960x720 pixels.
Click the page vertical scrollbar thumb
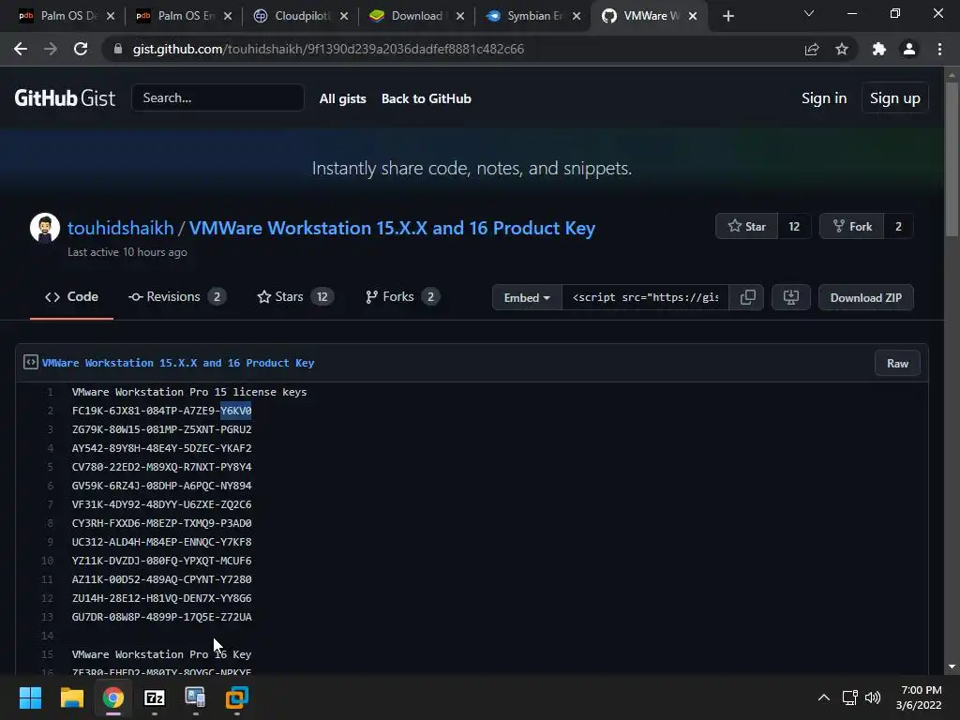tap(951, 157)
